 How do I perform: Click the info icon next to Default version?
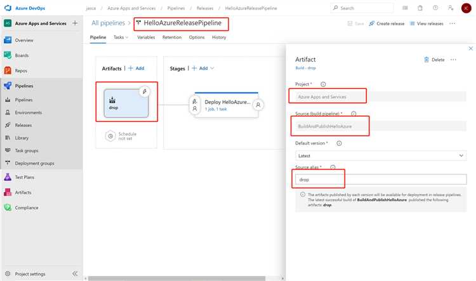click(x=339, y=143)
